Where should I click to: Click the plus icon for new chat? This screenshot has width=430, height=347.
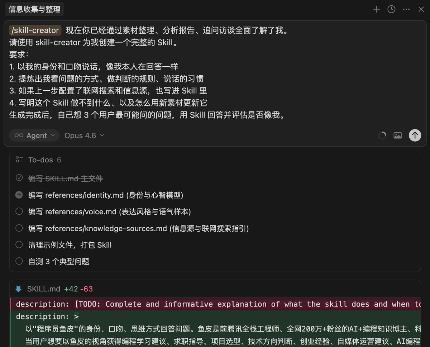point(376,10)
